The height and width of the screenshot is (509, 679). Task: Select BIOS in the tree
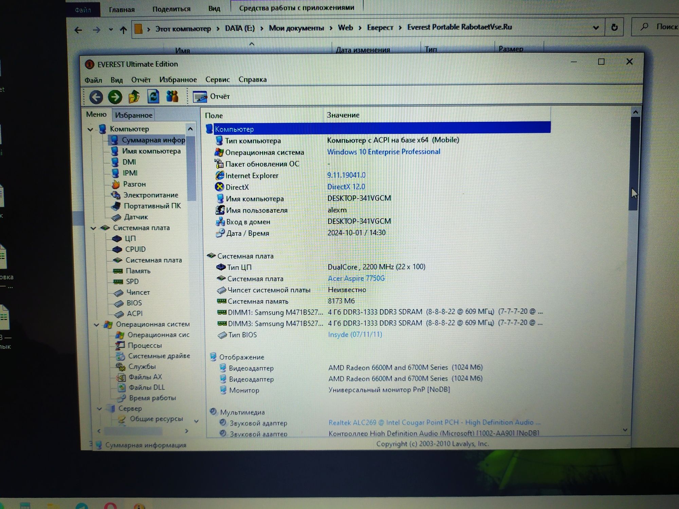coord(134,303)
